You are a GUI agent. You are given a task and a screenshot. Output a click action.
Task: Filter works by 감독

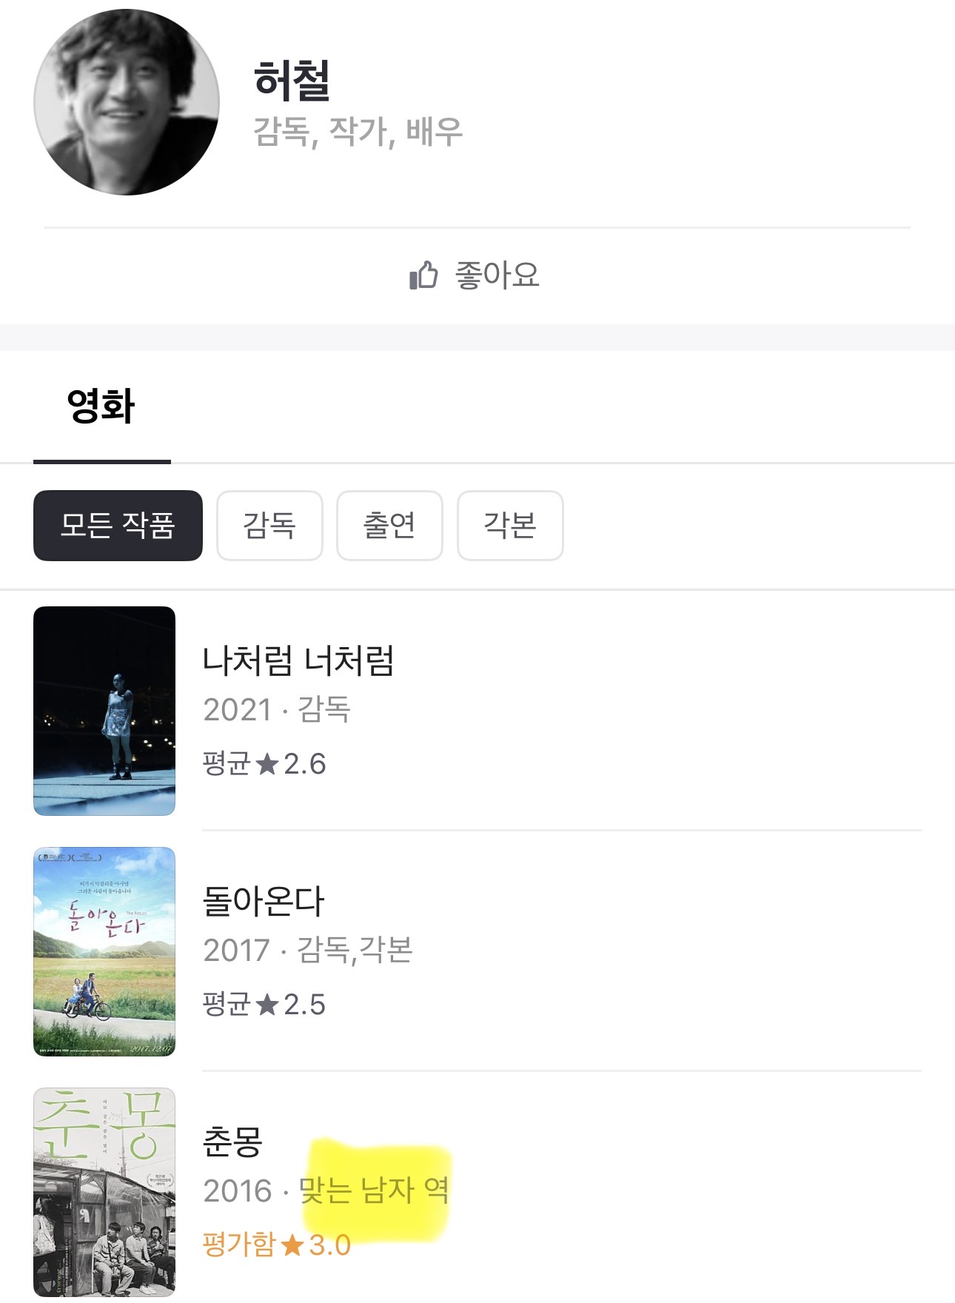[x=269, y=526]
